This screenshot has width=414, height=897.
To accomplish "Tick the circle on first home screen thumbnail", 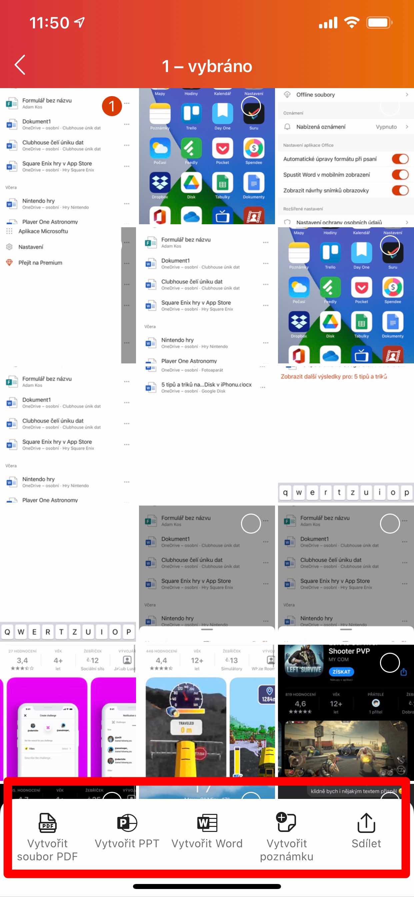I will click(x=251, y=106).
